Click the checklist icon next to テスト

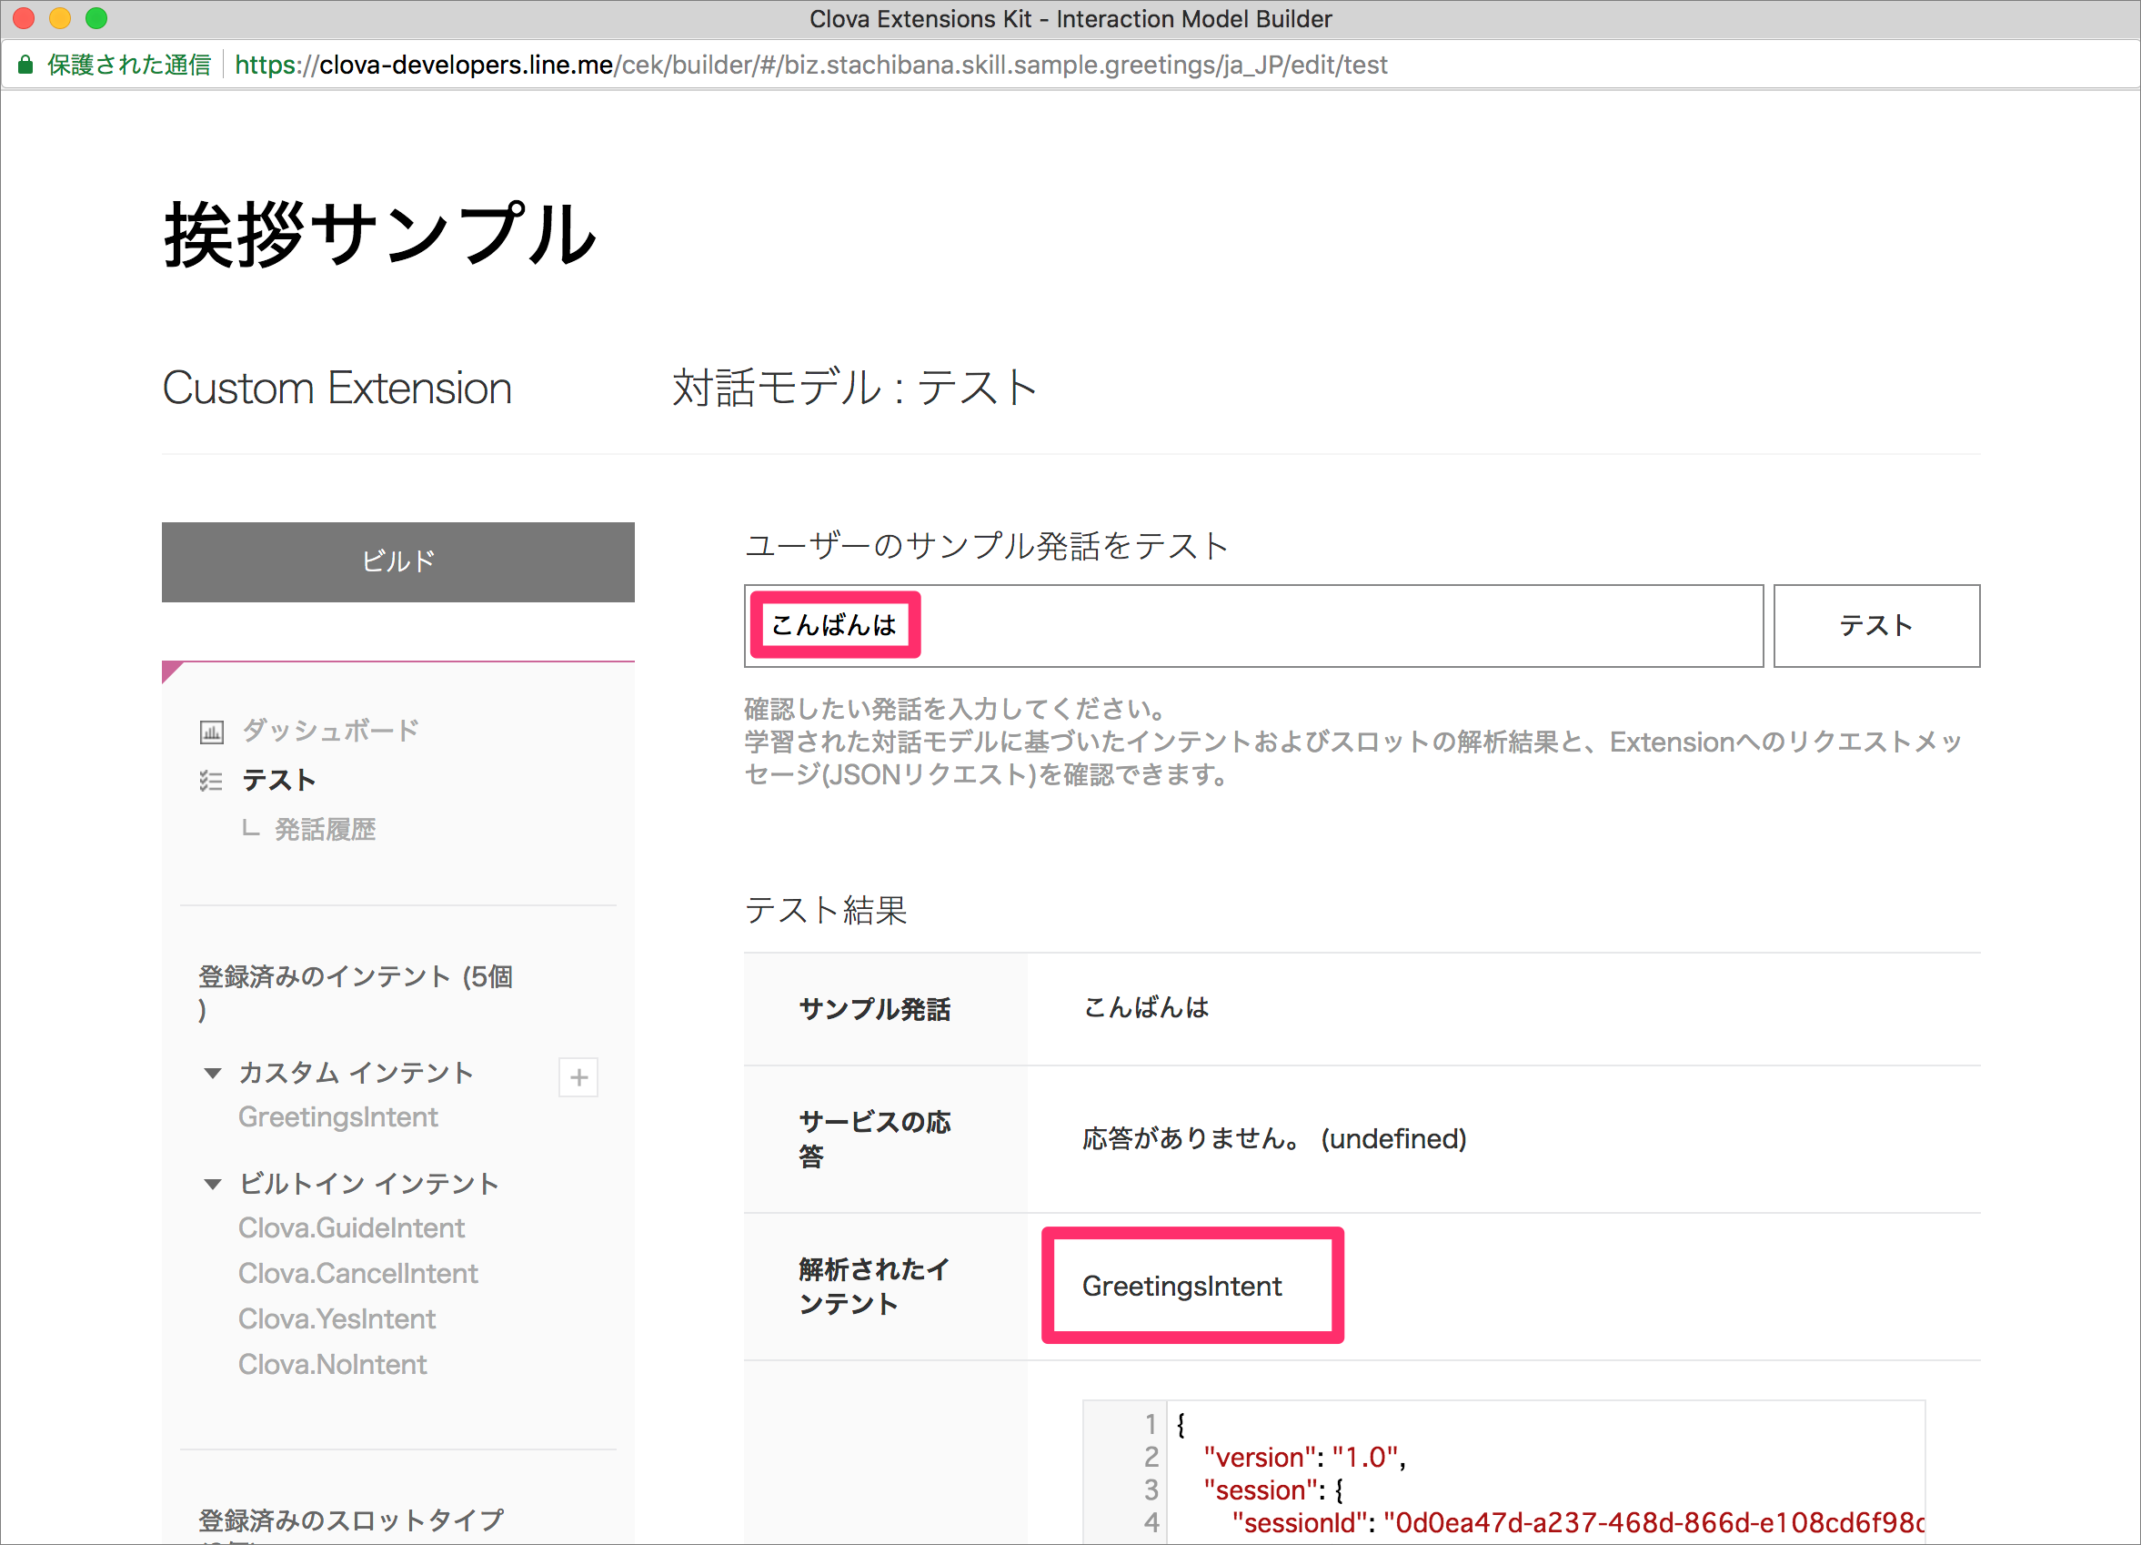[211, 780]
